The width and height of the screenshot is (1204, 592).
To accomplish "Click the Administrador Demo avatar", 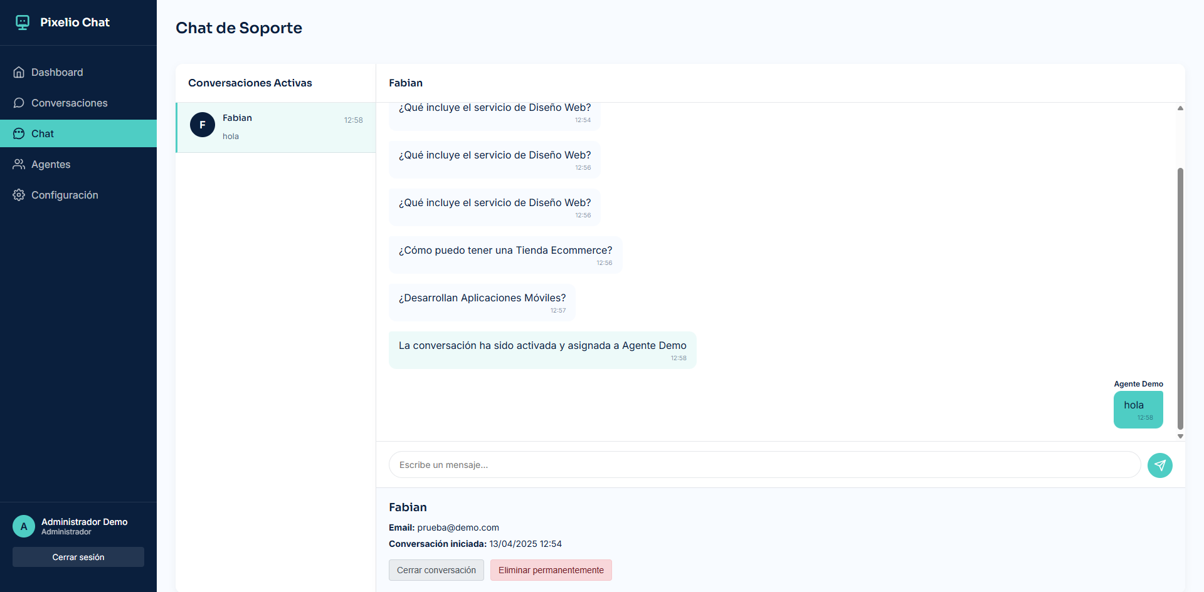I will pyautogui.click(x=24, y=526).
